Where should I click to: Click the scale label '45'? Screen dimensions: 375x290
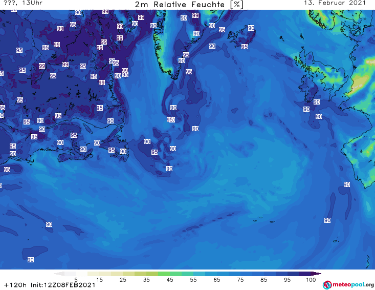click(170, 280)
